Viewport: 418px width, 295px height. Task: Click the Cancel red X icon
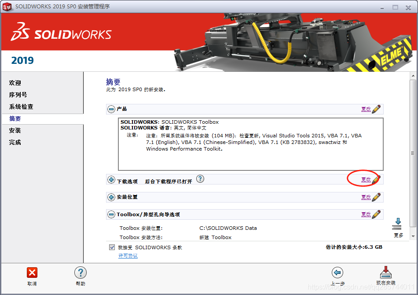pos(32,273)
